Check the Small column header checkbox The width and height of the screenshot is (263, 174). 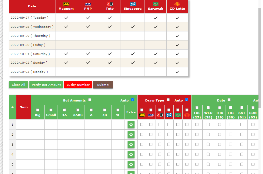(51, 110)
